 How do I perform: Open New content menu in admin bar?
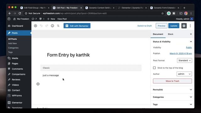[x=51, y=19]
